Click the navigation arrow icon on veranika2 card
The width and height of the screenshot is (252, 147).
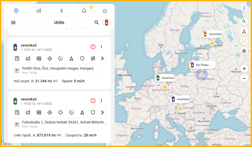[x=71, y=58]
